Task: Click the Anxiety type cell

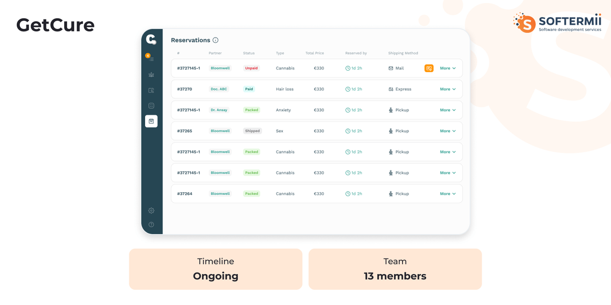Action: [x=284, y=110]
